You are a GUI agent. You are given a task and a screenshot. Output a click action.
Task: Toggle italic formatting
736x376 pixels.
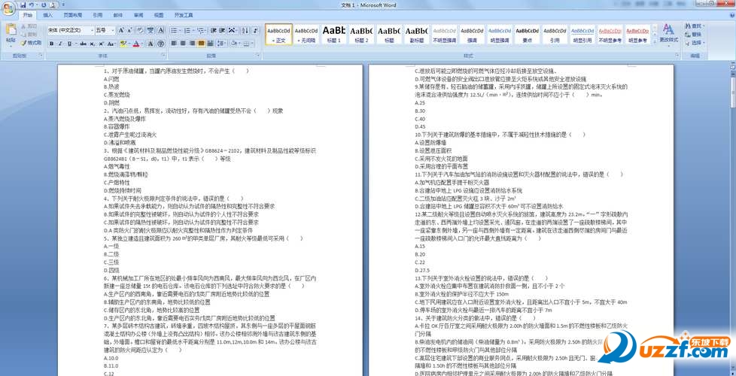pyautogui.click(x=60, y=44)
